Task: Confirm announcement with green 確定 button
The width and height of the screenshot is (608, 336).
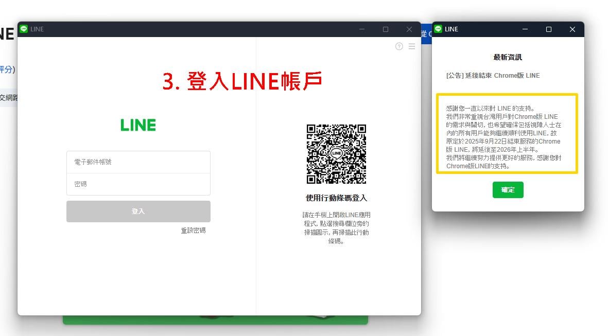Action: (x=508, y=190)
